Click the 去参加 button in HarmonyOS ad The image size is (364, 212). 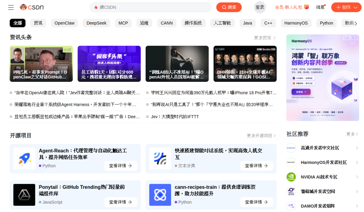click(x=301, y=92)
